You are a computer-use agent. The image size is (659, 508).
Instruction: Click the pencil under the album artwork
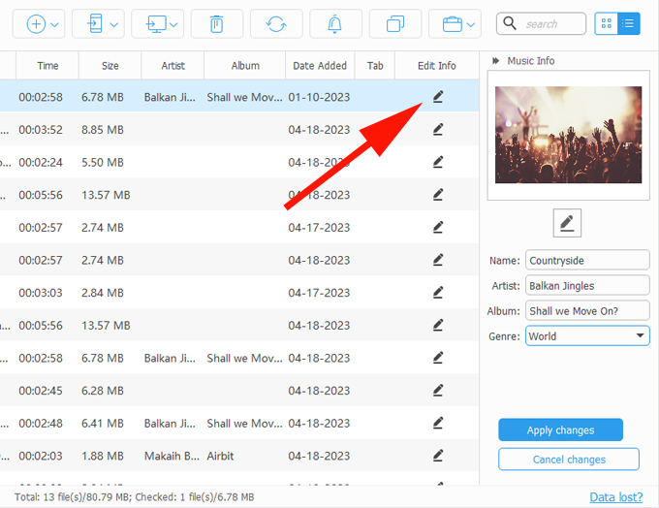pos(567,223)
